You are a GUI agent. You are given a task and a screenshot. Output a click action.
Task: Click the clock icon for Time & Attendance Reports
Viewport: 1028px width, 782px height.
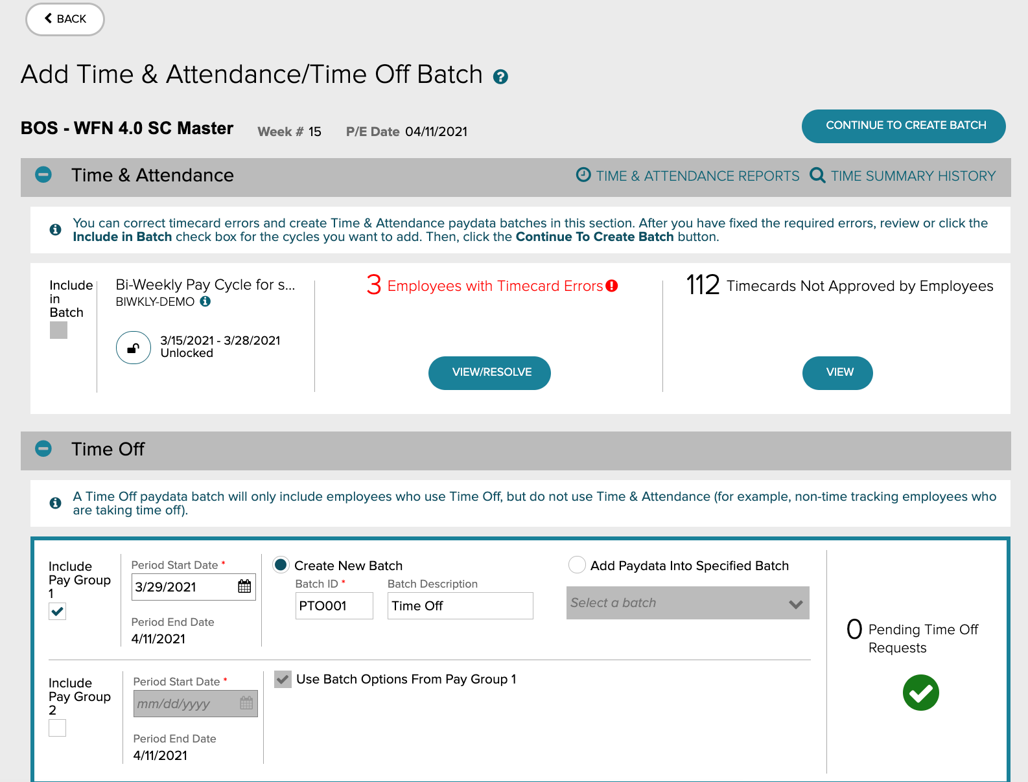(583, 175)
